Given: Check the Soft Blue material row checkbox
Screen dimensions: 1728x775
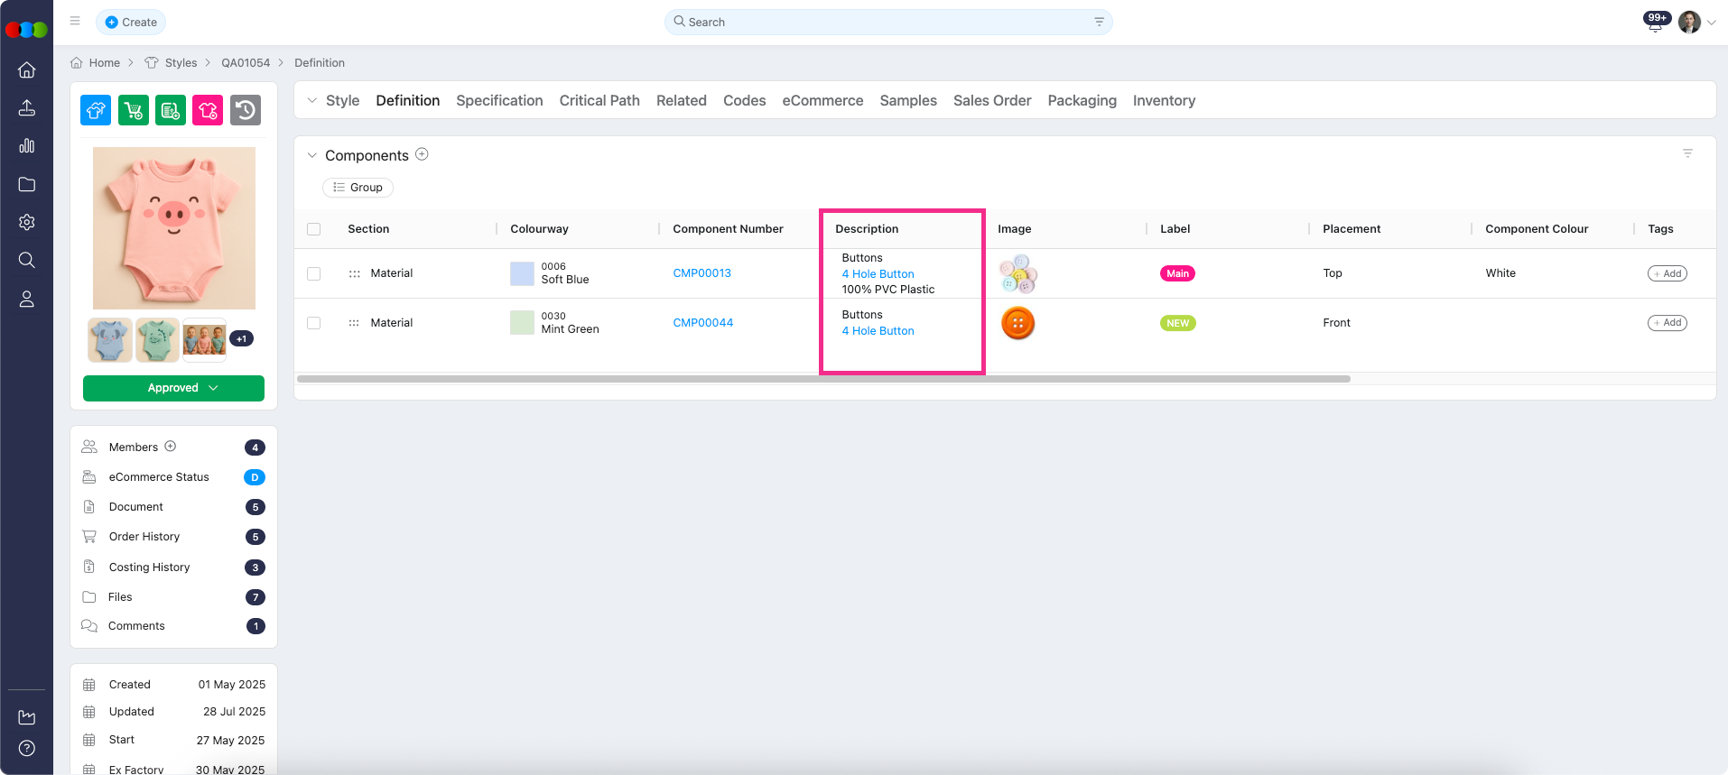Looking at the screenshot, I should [314, 273].
